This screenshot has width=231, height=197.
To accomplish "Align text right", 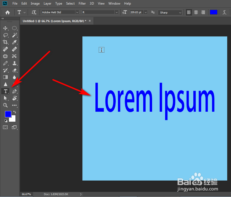I will click(203, 12).
